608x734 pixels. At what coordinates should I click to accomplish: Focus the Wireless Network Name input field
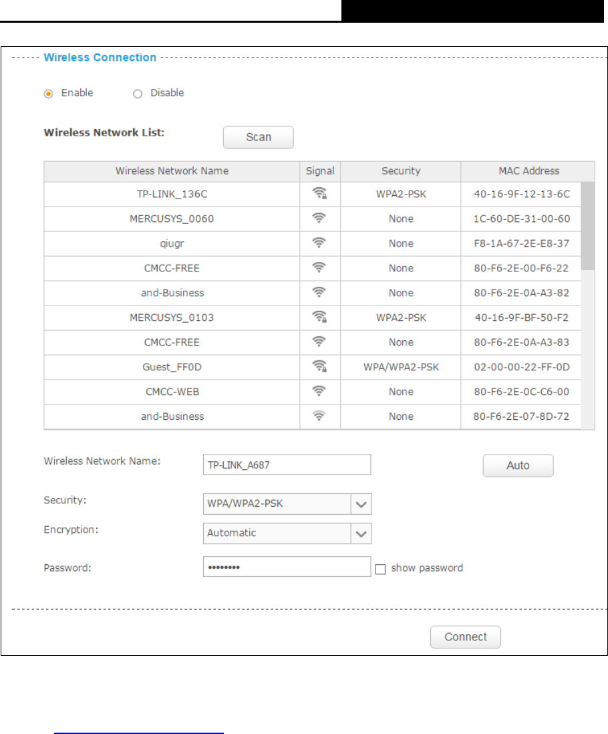point(287,465)
